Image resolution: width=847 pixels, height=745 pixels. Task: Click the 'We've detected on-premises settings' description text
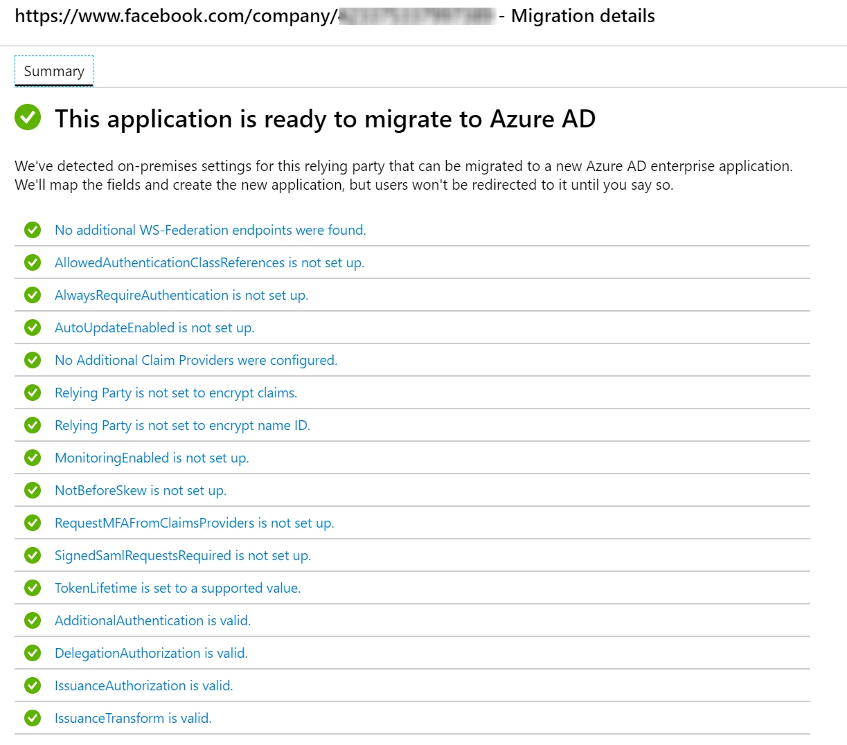tap(404, 175)
